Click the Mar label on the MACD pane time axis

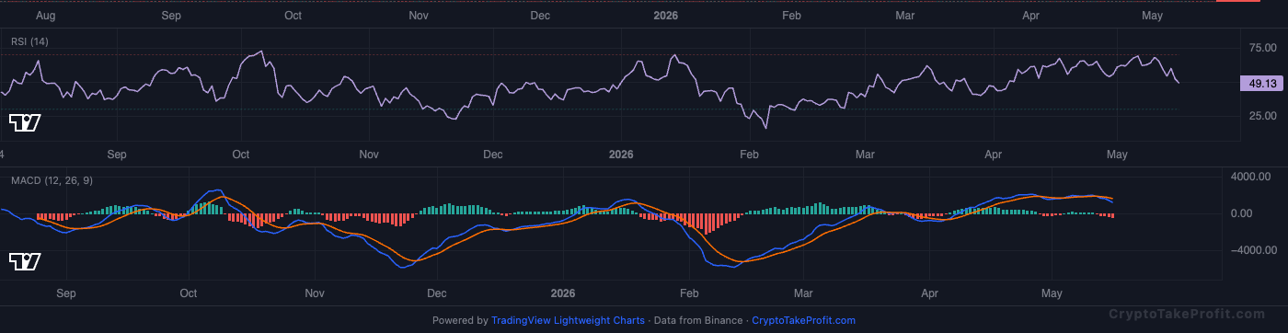(x=804, y=293)
